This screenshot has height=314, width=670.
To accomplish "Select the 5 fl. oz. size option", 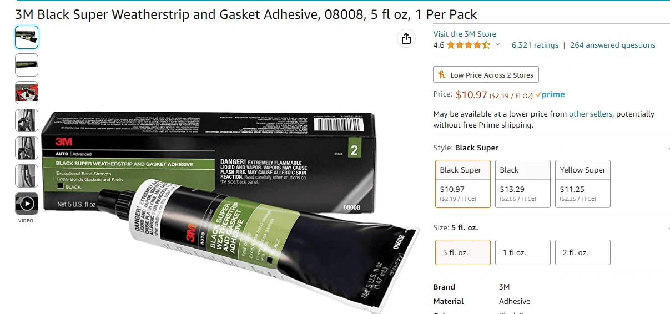I will [x=463, y=252].
